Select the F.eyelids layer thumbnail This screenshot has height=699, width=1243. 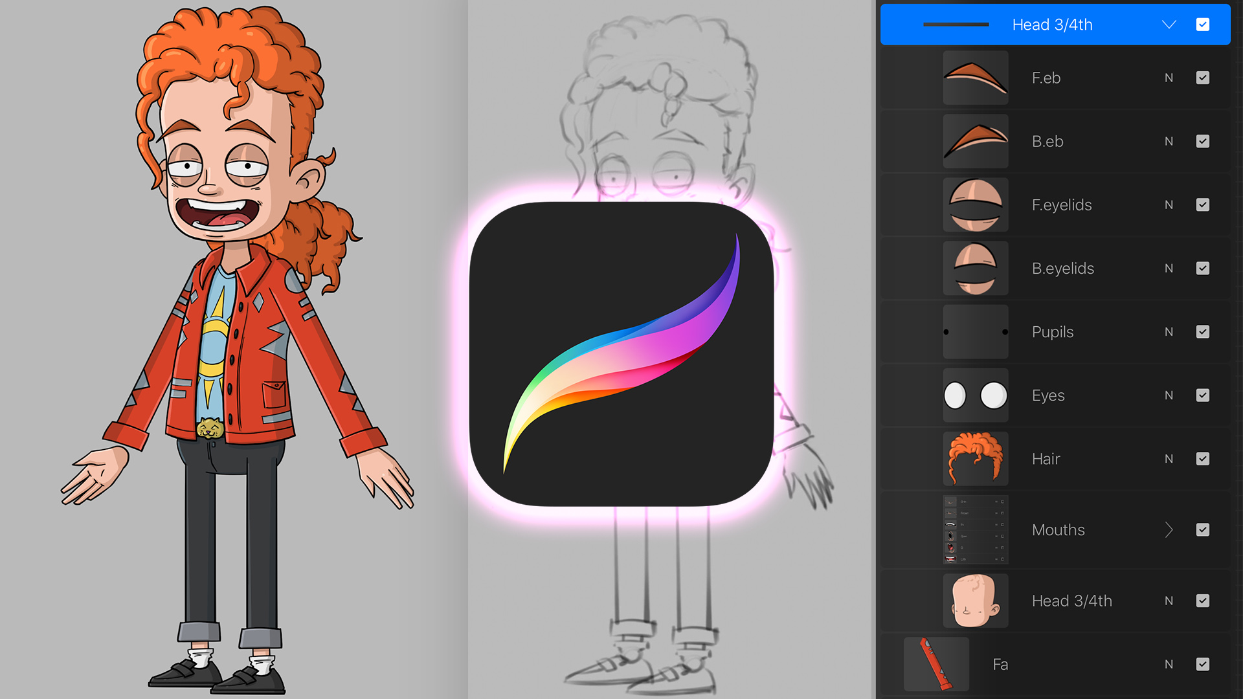coord(974,205)
